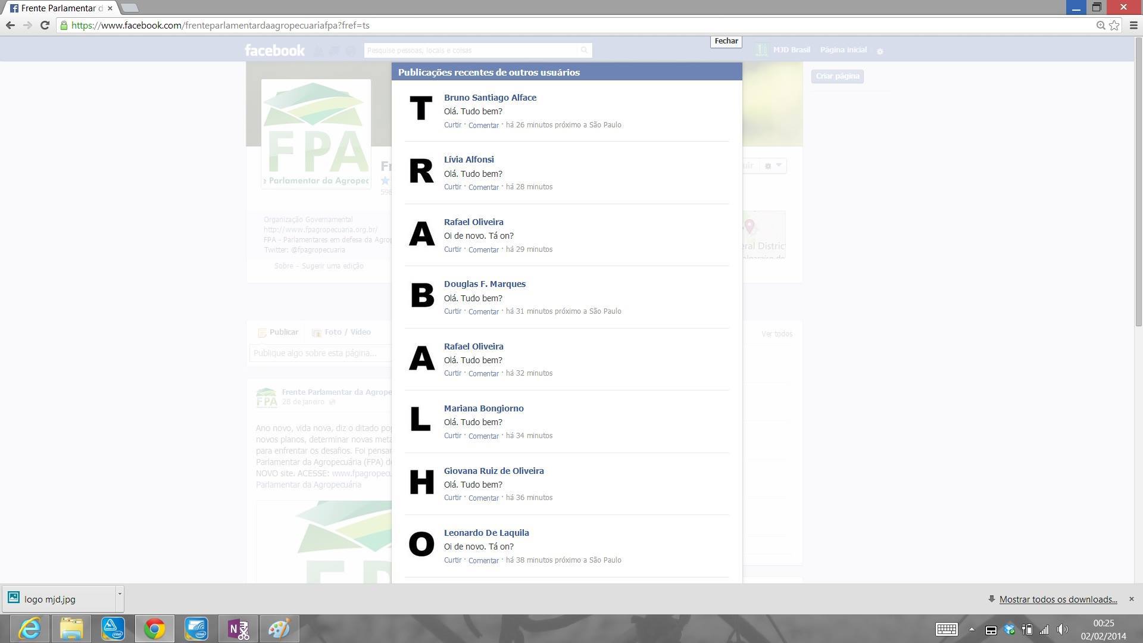Click the Facebook logo
Screen dimensions: 1143x643
pyautogui.click(x=274, y=50)
